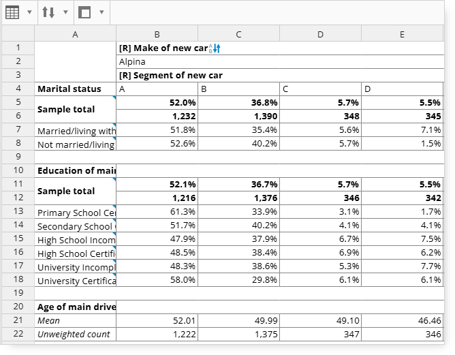
Task: Click the 'Secondary School' row label
Action: pyautogui.click(x=75, y=226)
